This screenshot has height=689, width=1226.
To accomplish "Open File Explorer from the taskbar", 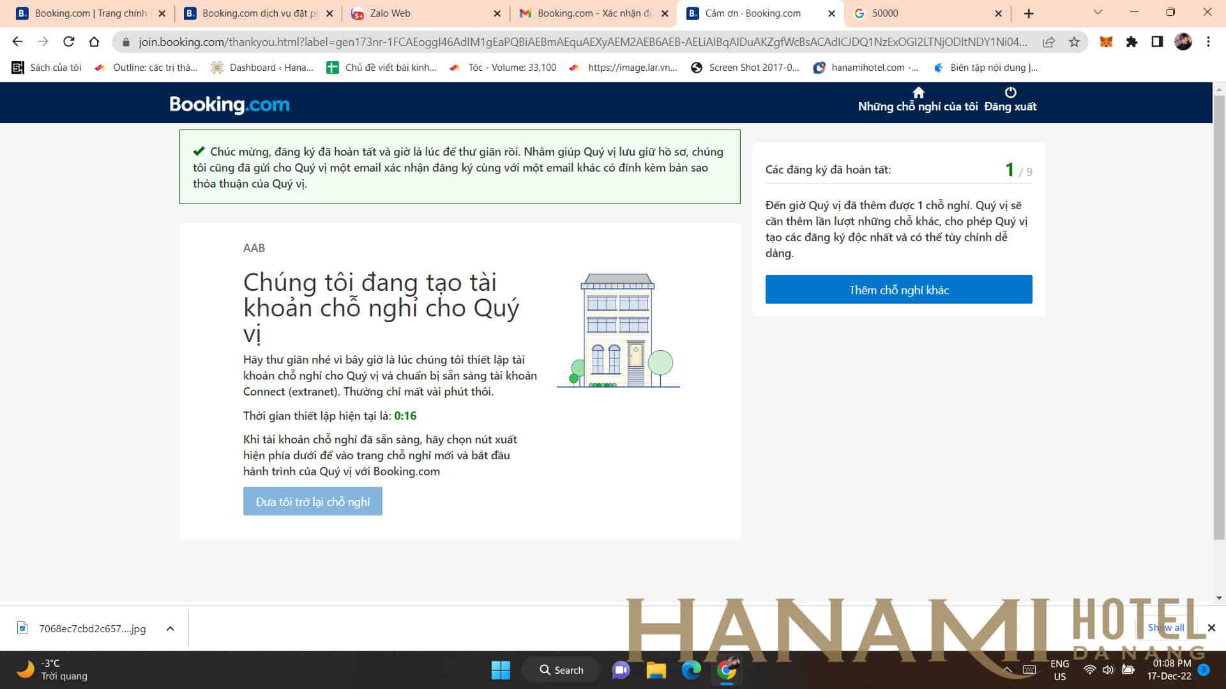I will tap(656, 670).
